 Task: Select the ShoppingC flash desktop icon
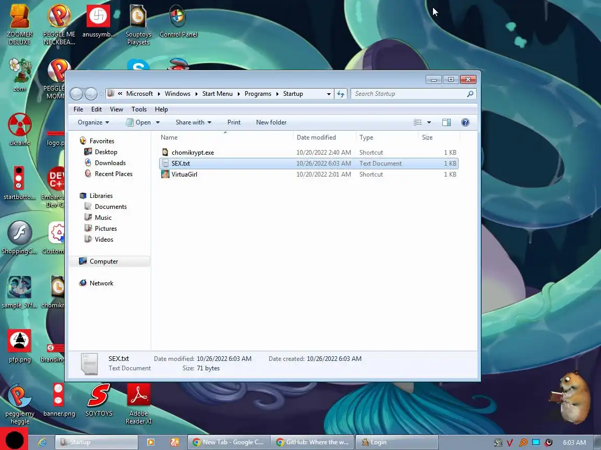[x=19, y=238]
